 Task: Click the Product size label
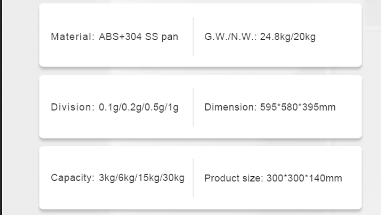(234, 179)
